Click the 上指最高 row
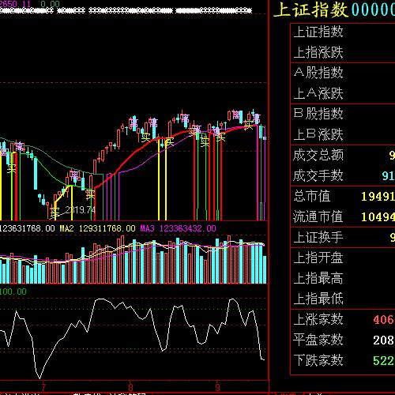Image resolution: width=395 pixels, height=395 pixels. [343, 278]
